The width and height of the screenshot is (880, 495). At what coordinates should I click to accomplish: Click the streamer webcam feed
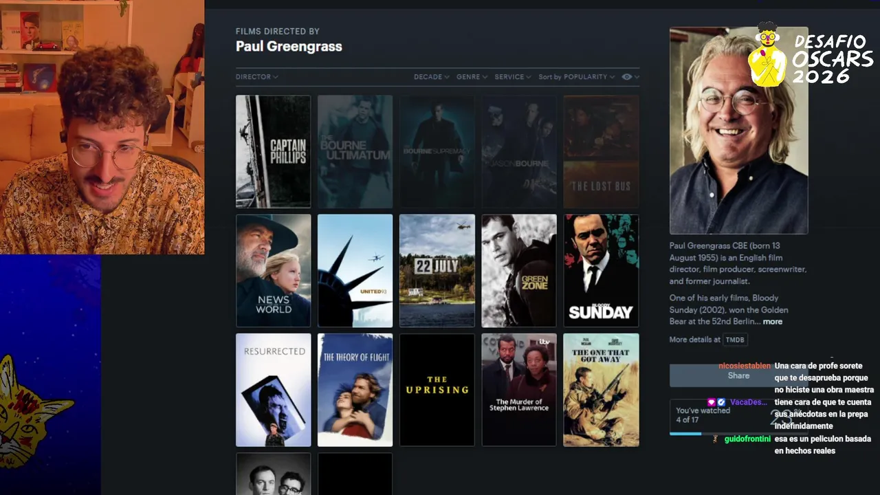102,127
